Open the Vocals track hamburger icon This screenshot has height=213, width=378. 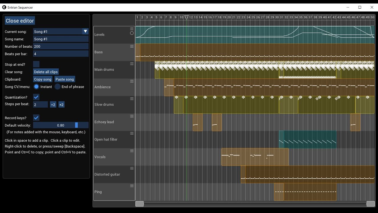(132, 151)
